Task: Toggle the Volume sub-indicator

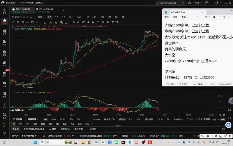Action: point(96,119)
